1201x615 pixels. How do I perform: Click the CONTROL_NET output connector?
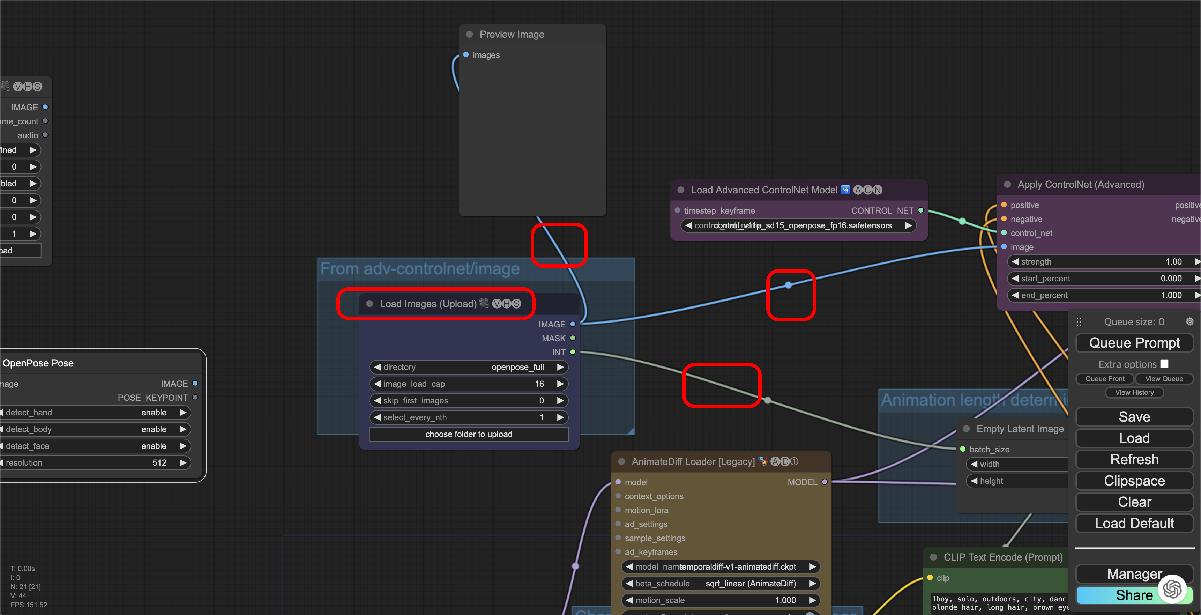click(921, 211)
